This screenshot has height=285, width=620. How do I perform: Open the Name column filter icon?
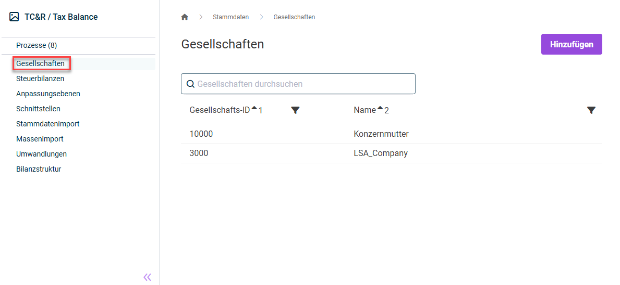pos(591,110)
